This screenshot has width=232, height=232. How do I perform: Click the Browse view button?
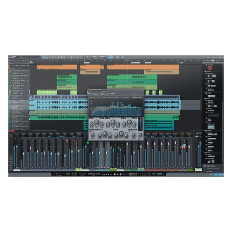pyautogui.click(x=221, y=174)
